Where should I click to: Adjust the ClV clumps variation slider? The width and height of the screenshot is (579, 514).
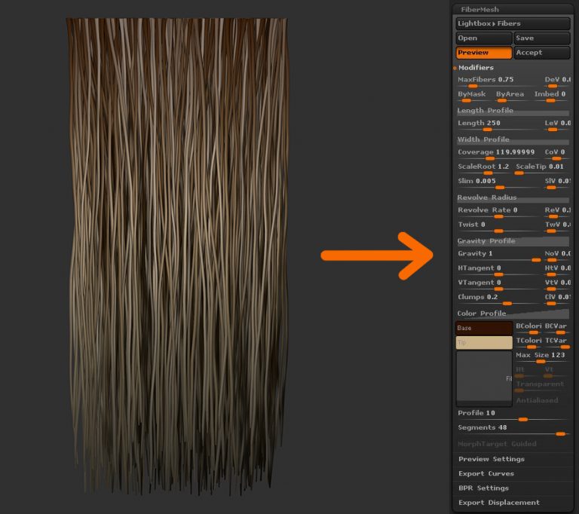[557, 299]
